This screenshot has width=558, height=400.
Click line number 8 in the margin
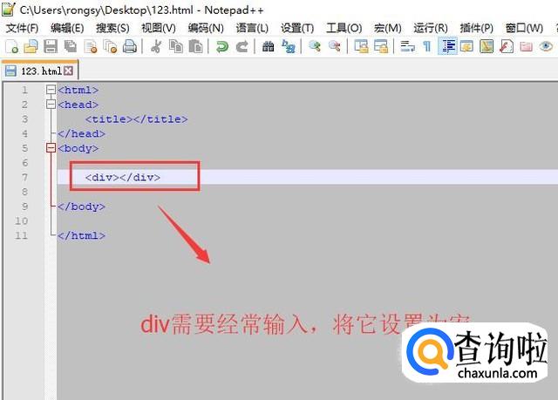tap(24, 192)
